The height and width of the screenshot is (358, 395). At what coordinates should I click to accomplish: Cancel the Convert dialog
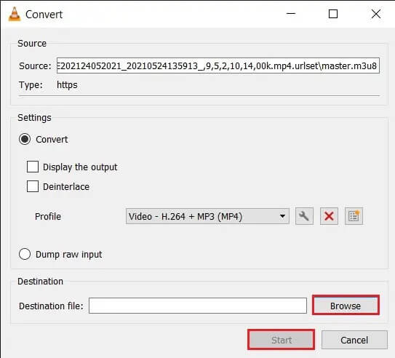pyautogui.click(x=354, y=340)
